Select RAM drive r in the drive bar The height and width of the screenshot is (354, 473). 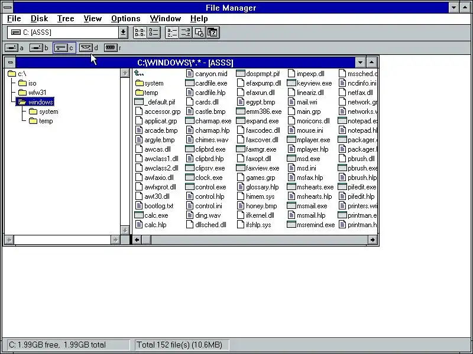112,48
